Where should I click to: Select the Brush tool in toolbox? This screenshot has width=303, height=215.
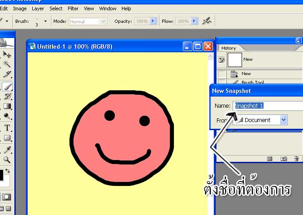[7, 86]
